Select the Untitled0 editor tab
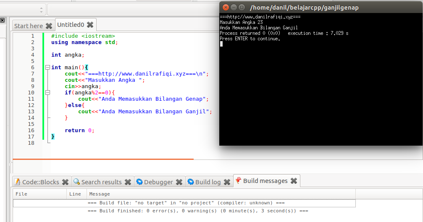423x222 pixels. [x=71, y=25]
